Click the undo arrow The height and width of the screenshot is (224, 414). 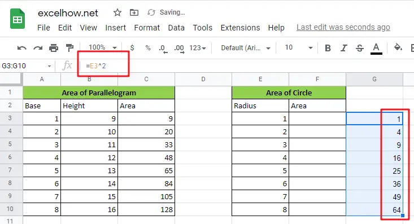tap(21, 48)
